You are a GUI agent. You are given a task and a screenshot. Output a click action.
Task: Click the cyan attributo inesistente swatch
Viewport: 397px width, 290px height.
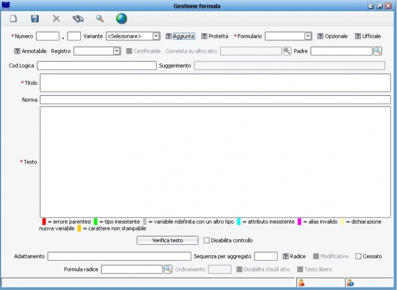(239, 221)
